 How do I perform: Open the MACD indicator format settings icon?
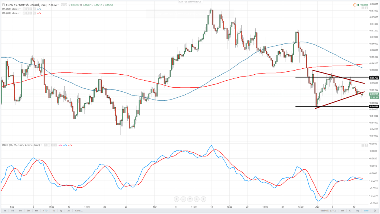point(49,145)
